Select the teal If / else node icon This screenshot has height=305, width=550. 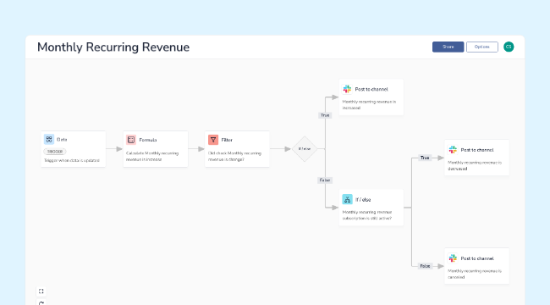click(x=347, y=199)
